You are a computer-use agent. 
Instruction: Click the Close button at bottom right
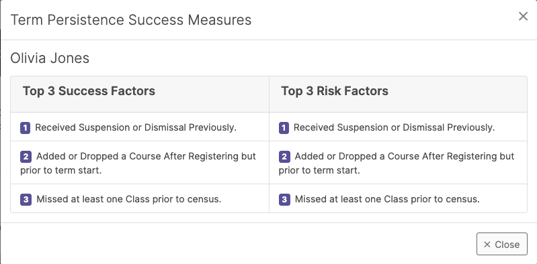pos(502,244)
